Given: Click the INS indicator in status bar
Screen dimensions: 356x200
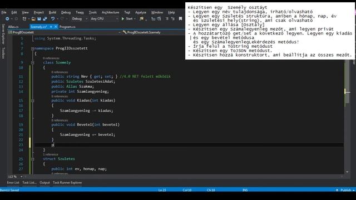Looking at the screenshot, I should tap(245, 190).
